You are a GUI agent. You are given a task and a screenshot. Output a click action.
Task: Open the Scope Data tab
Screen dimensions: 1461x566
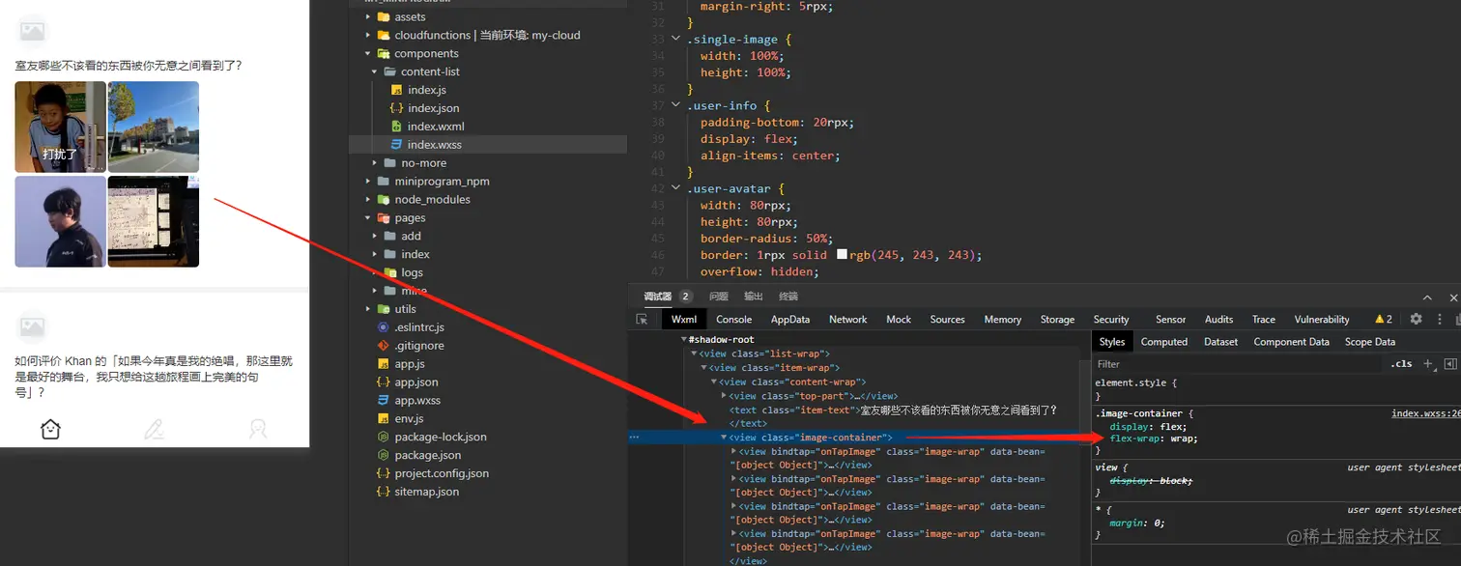(x=1369, y=342)
